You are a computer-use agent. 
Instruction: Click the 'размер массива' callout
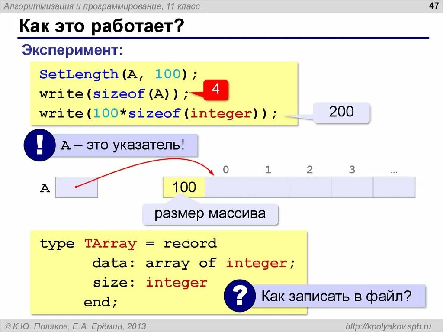coord(210,214)
